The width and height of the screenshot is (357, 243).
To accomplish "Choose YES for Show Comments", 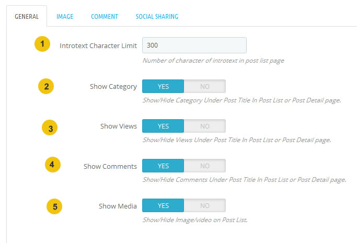I will point(163,166).
